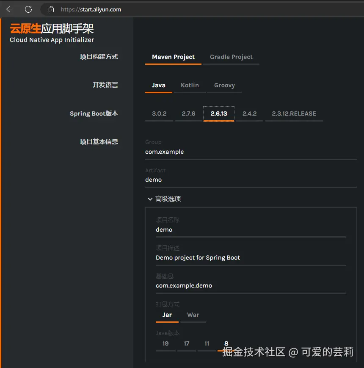Select War packaging type
The image size is (364, 368).
coord(193,315)
